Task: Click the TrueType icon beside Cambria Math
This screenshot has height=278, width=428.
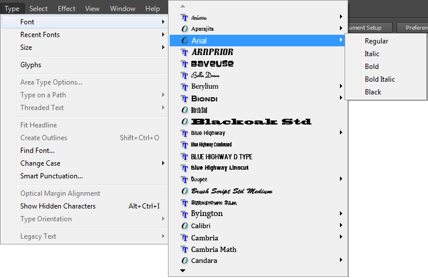Action: (185, 249)
